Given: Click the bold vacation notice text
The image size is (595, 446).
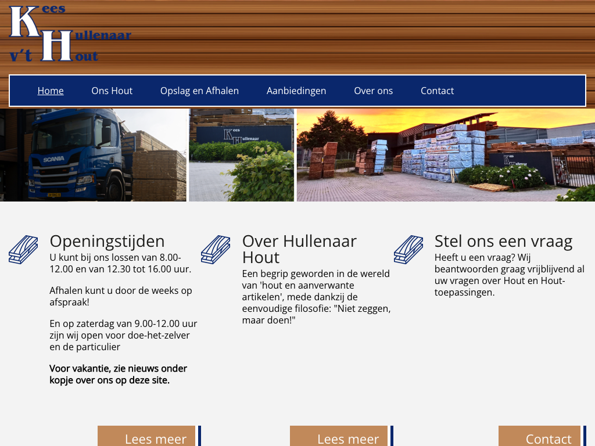Looking at the screenshot, I should (118, 375).
